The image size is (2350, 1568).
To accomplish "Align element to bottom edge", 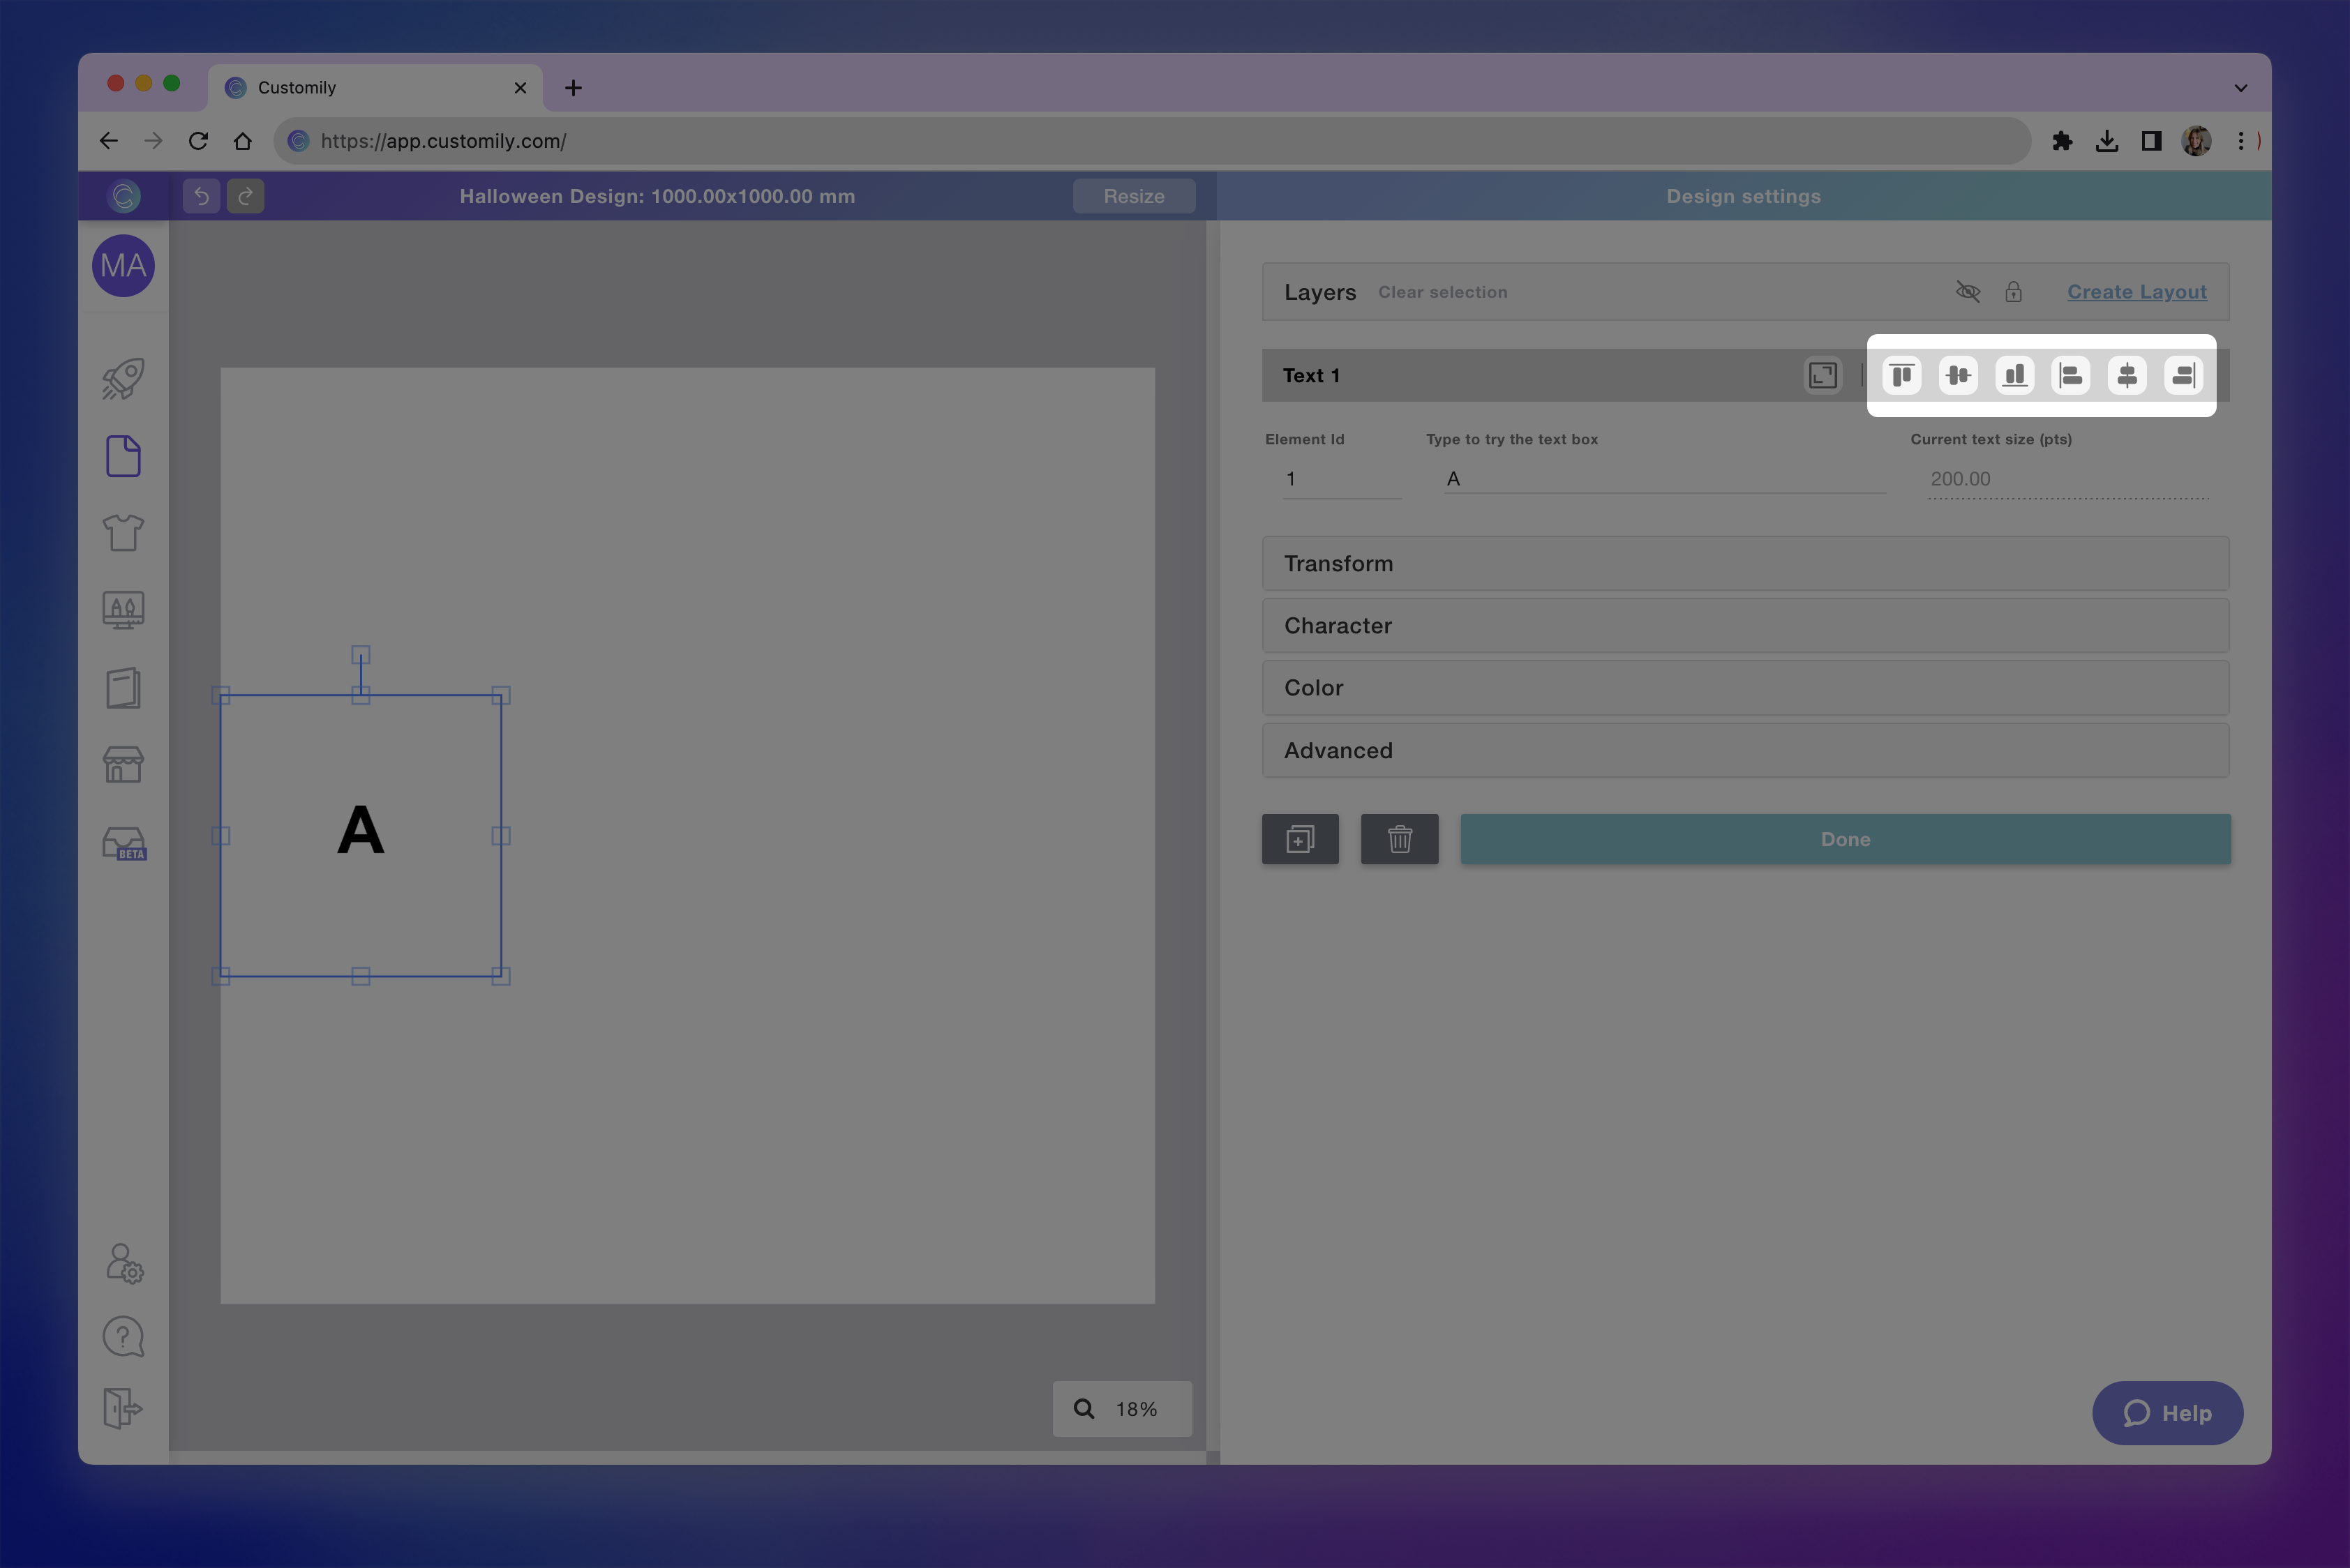I will click(2014, 375).
